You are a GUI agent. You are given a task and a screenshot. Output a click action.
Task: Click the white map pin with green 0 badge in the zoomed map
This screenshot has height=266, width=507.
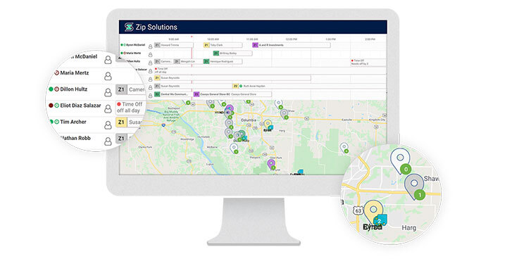pyautogui.click(x=400, y=160)
